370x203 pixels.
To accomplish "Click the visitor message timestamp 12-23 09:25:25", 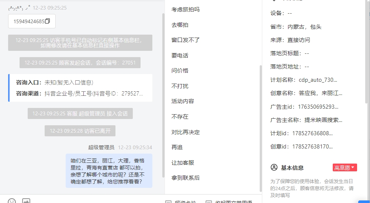I will coord(49,8).
